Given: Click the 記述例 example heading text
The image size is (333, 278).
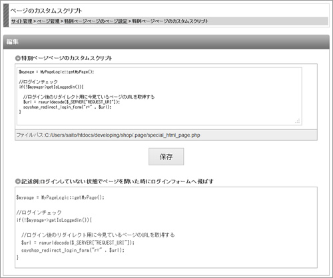Looking at the screenshot, I should click(x=117, y=181).
